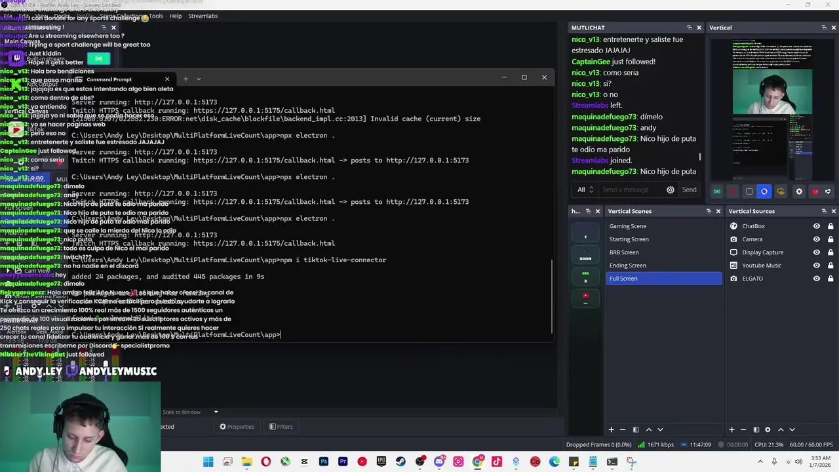Move vertical source down
The height and width of the screenshot is (472, 839).
[792, 429]
